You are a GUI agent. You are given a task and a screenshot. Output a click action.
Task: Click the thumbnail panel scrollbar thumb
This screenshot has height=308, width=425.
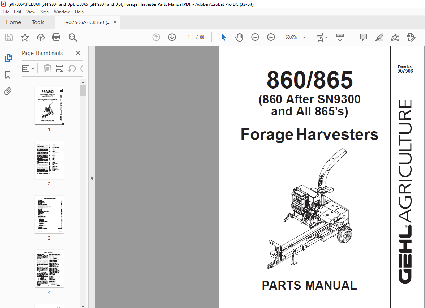[x=83, y=90]
